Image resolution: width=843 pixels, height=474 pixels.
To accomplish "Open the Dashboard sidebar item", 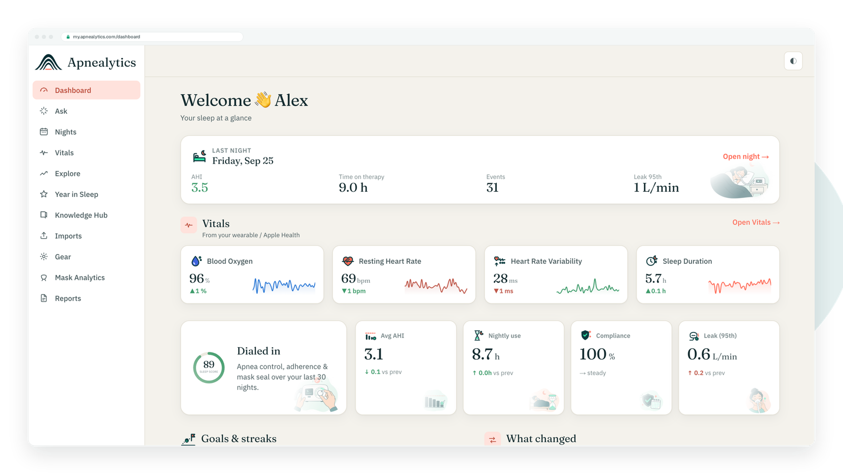I will 86,90.
